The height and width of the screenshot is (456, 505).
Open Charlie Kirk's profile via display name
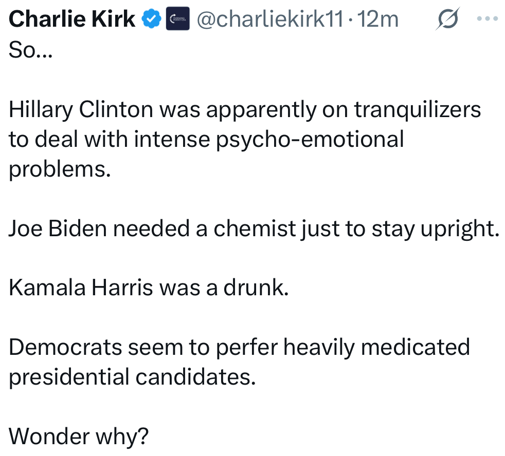[x=72, y=20]
